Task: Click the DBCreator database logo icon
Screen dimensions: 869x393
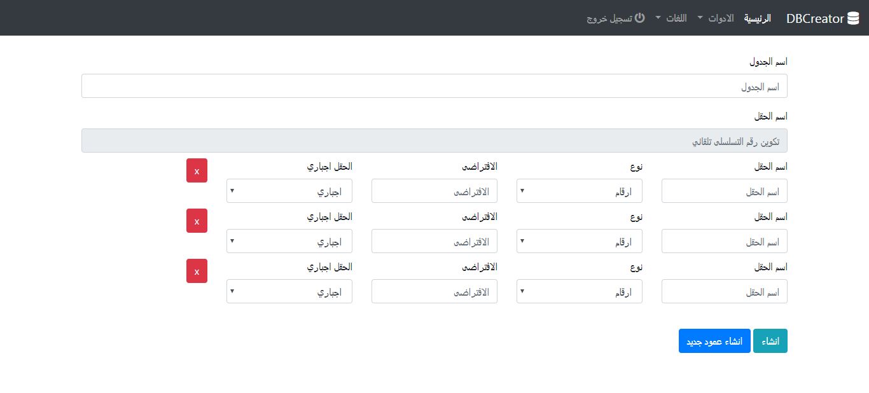Action: [x=853, y=18]
